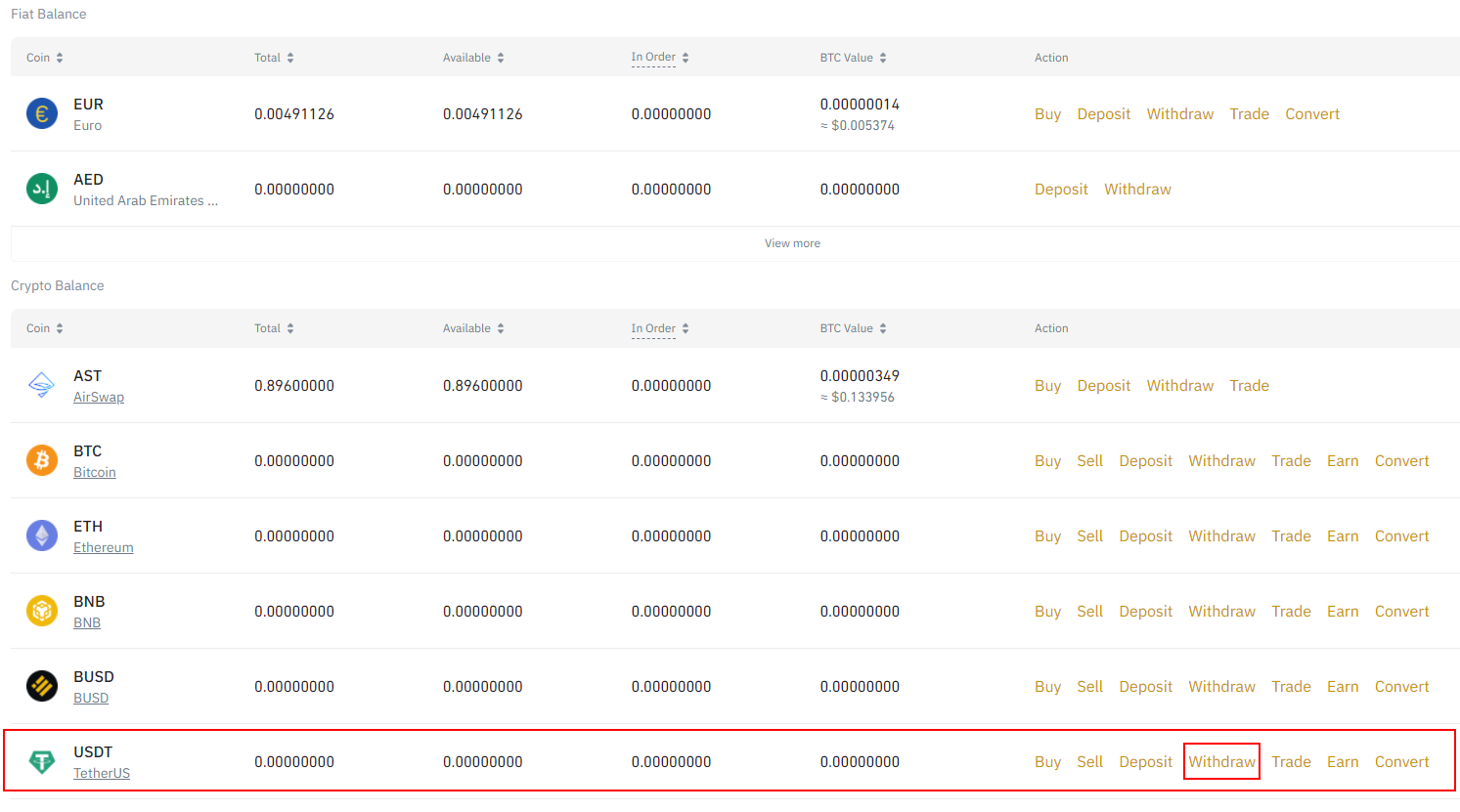Deposit AST tokens
The image size is (1460, 812).
point(1104,386)
